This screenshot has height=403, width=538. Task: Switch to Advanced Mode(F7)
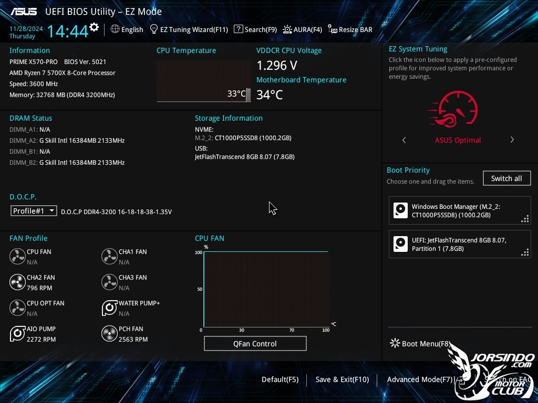click(420, 379)
